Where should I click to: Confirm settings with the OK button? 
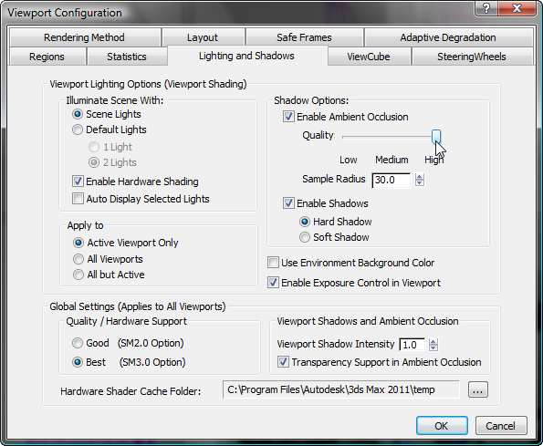point(442,426)
